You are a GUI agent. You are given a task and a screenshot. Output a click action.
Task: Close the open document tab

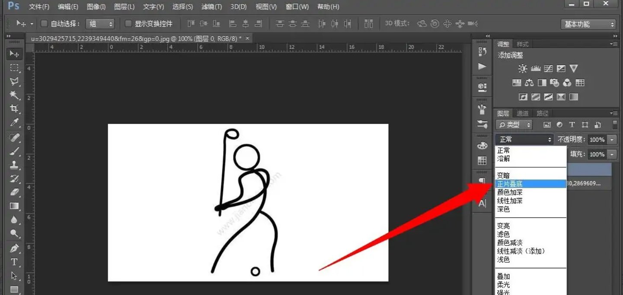247,38
